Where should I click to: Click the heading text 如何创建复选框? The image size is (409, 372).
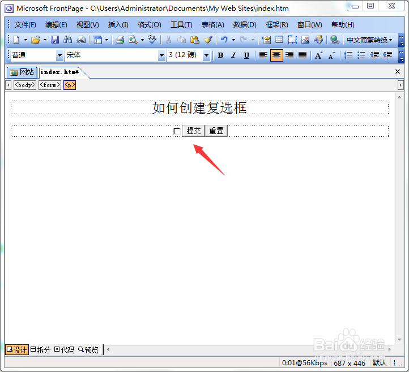click(x=199, y=108)
